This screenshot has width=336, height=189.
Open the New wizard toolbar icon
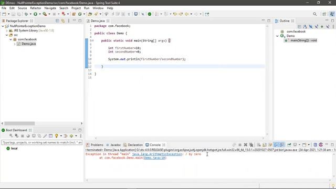(4, 14)
